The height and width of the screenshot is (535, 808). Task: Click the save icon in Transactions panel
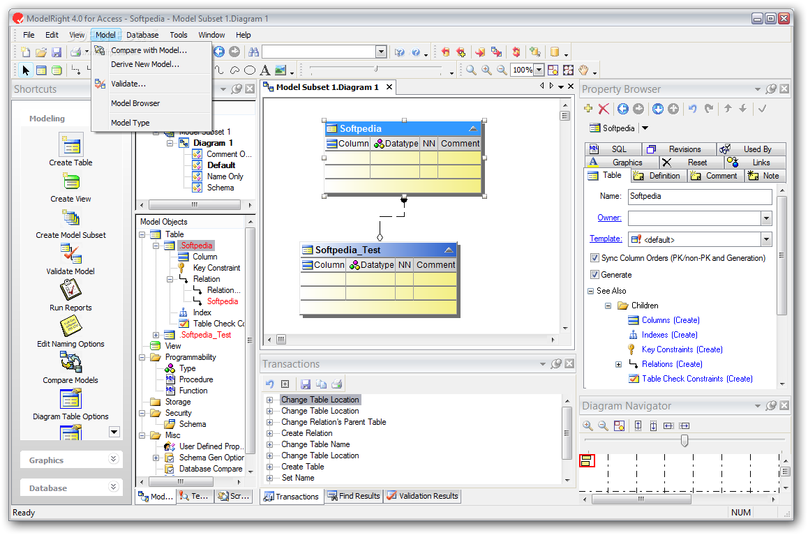[306, 384]
